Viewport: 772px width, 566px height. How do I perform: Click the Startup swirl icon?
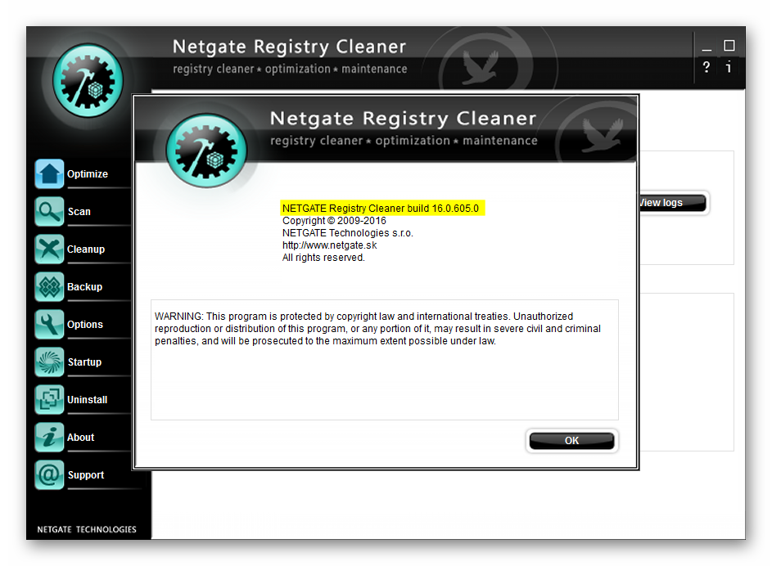[49, 362]
